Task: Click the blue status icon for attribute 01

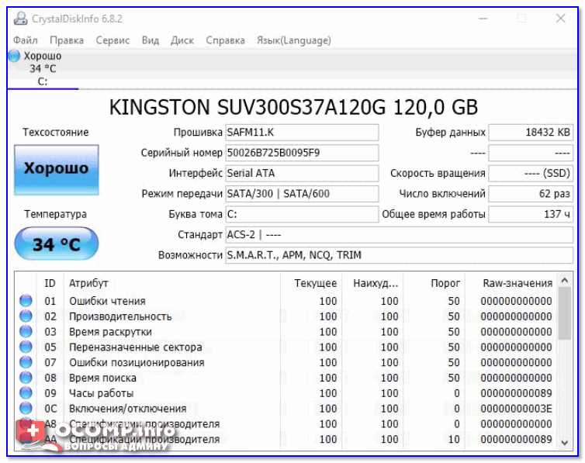Action: pos(26,301)
